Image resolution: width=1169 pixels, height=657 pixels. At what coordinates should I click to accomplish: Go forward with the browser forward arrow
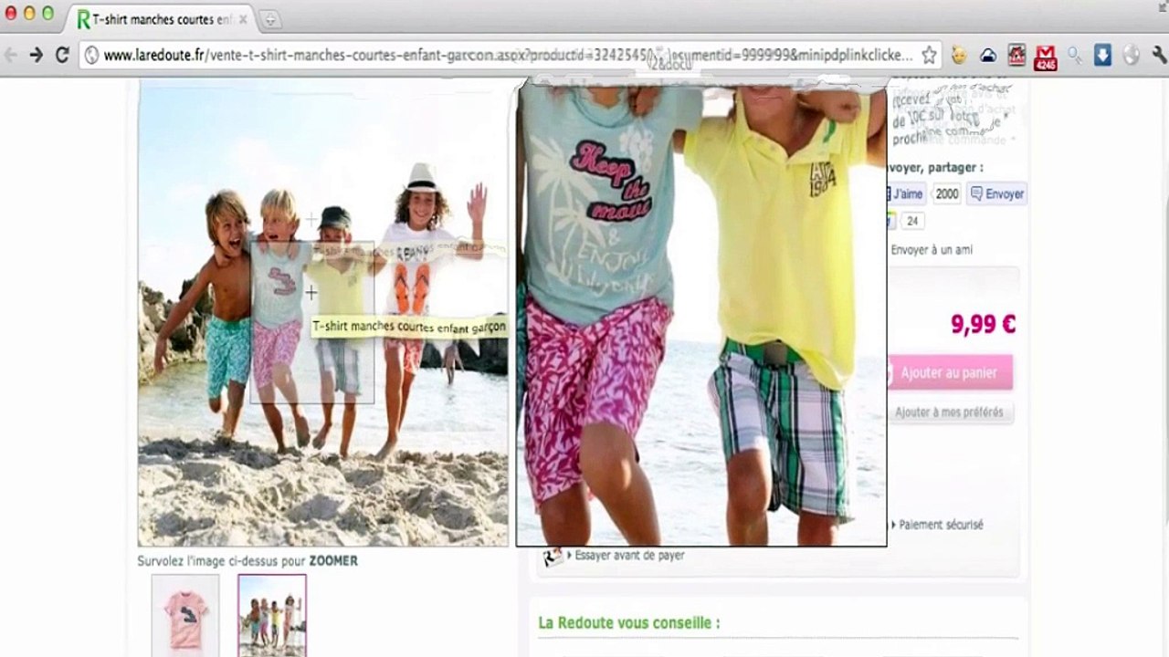tap(36, 55)
